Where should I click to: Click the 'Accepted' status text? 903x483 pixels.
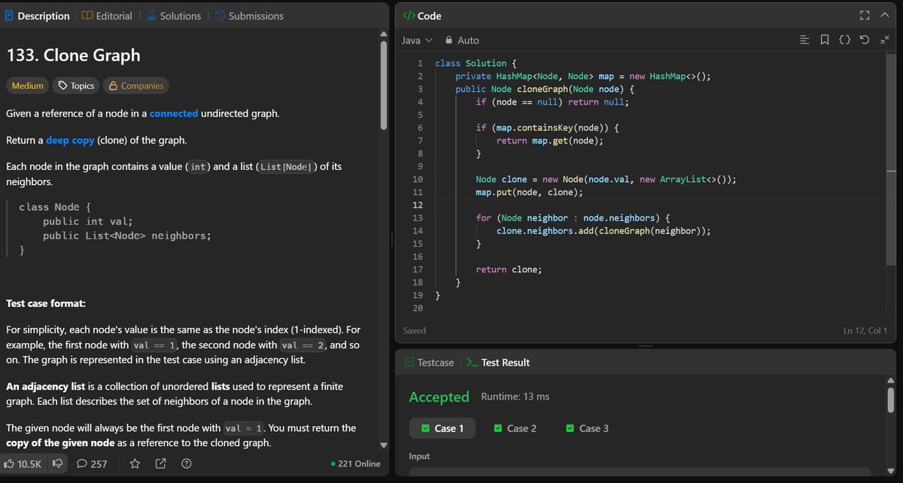click(x=439, y=396)
